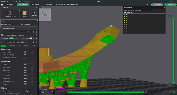Open the File menu
Image resolution: width=177 pixels, height=95 pixels.
click(x=3, y=1)
